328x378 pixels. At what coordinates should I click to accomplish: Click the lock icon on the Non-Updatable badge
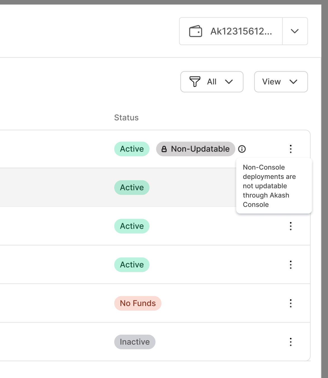point(165,149)
